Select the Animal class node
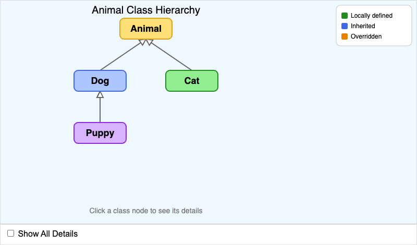This screenshot has height=245, width=417. pyautogui.click(x=146, y=29)
